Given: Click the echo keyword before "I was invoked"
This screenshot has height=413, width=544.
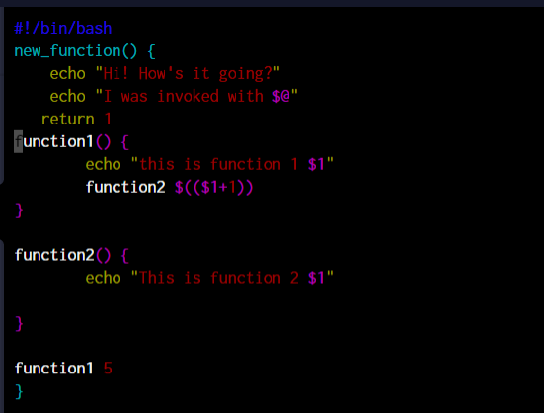Looking at the screenshot, I should point(68,96).
